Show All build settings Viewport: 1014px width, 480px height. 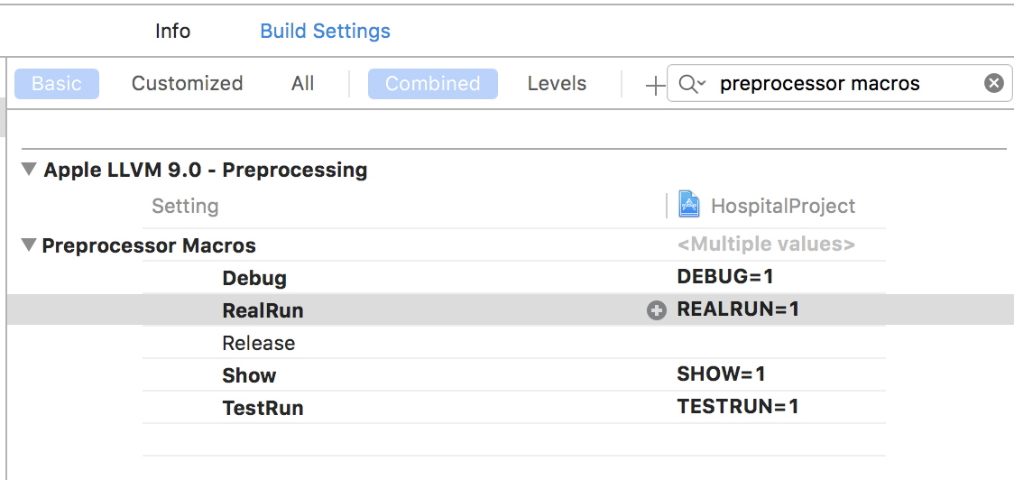tap(302, 83)
